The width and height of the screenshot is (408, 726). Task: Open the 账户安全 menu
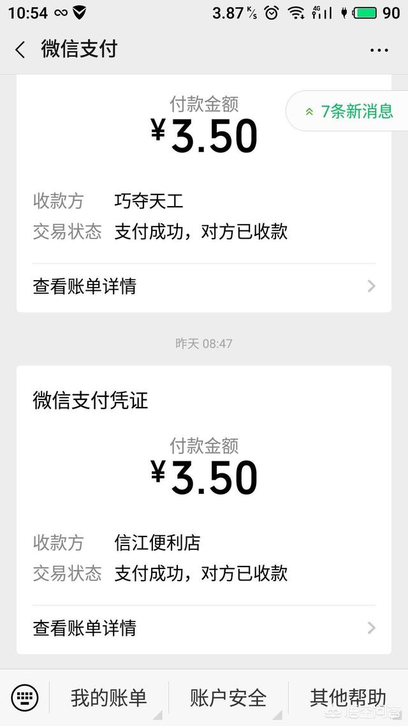pyautogui.click(x=227, y=698)
